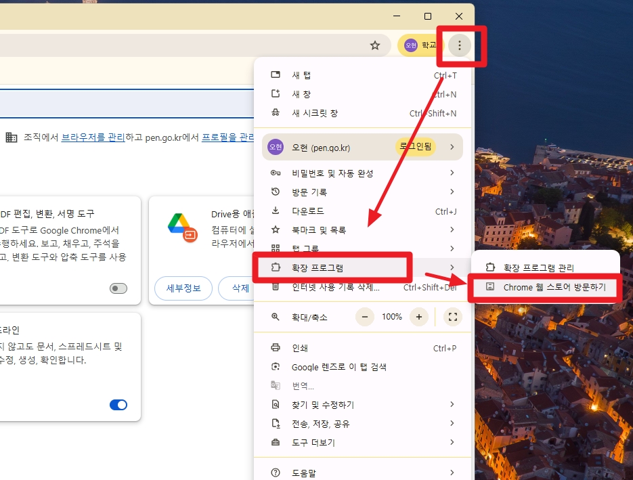Screen dimensions: 633x480
Task: Expand the 방문 기록 submenu arrow
Action: click(452, 192)
